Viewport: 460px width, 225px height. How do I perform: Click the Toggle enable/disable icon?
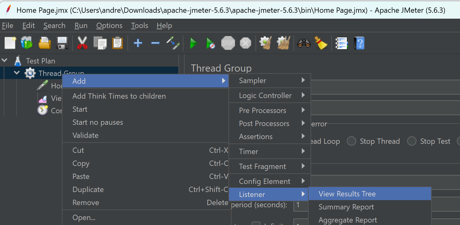coord(172,43)
